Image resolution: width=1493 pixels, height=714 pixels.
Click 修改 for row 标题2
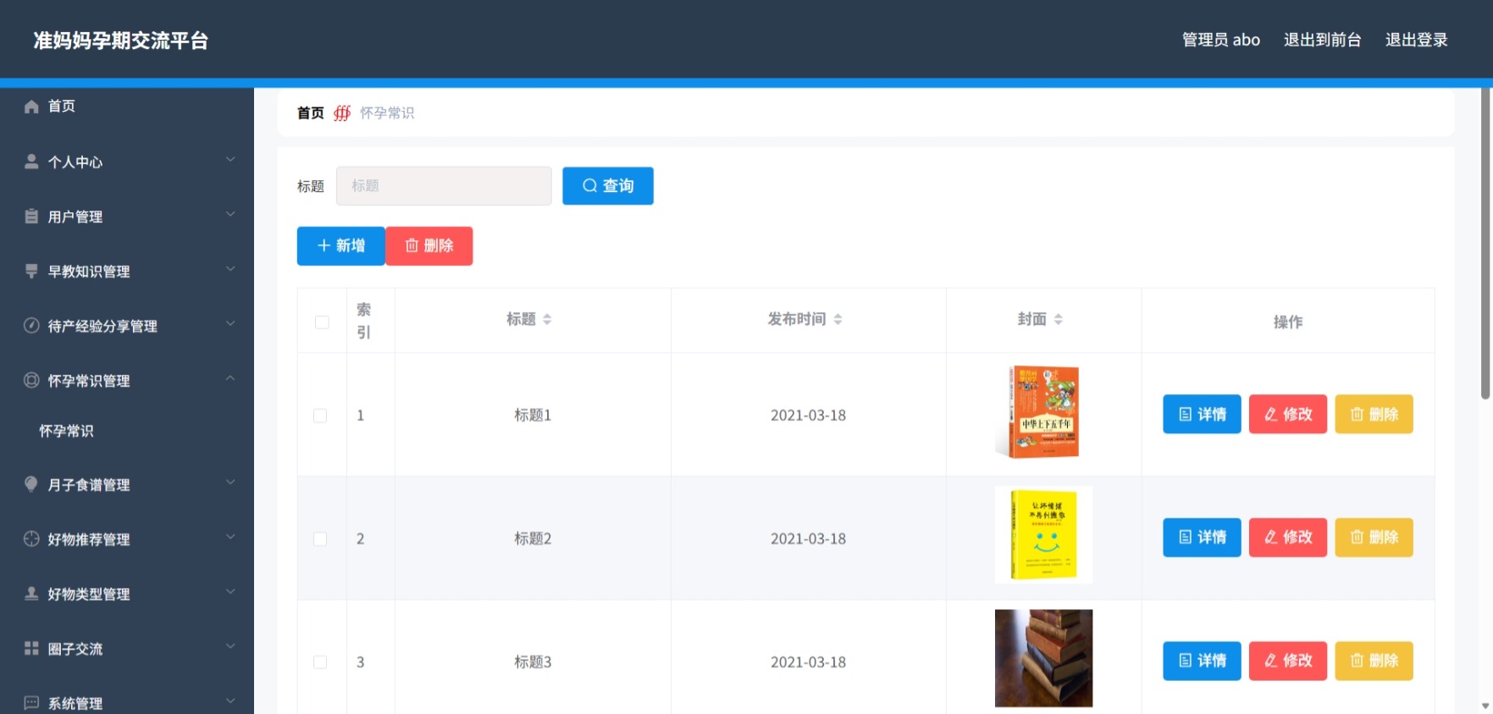point(1288,537)
